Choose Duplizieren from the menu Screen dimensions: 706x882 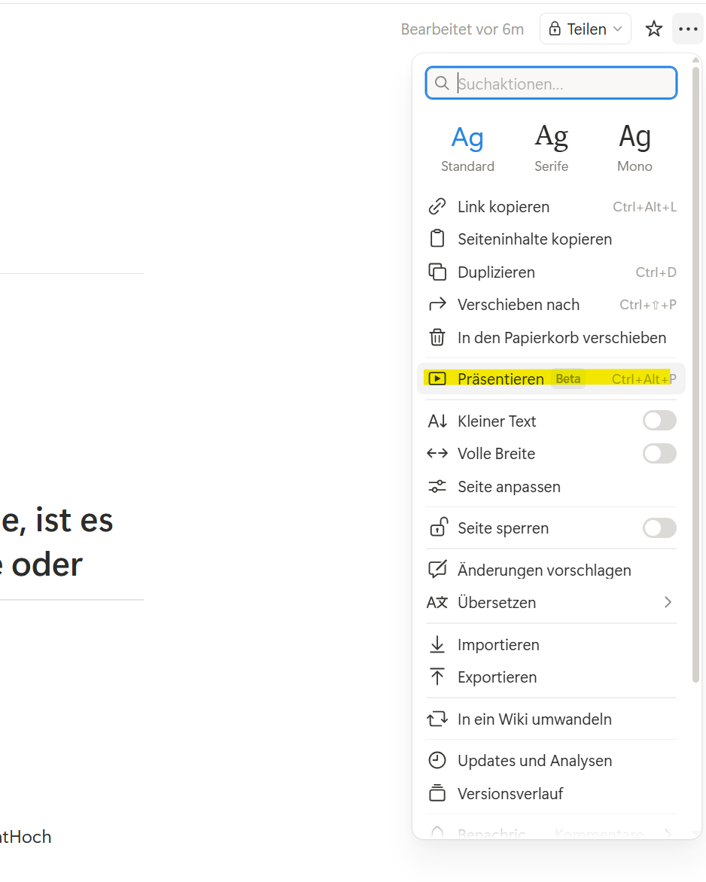point(497,272)
